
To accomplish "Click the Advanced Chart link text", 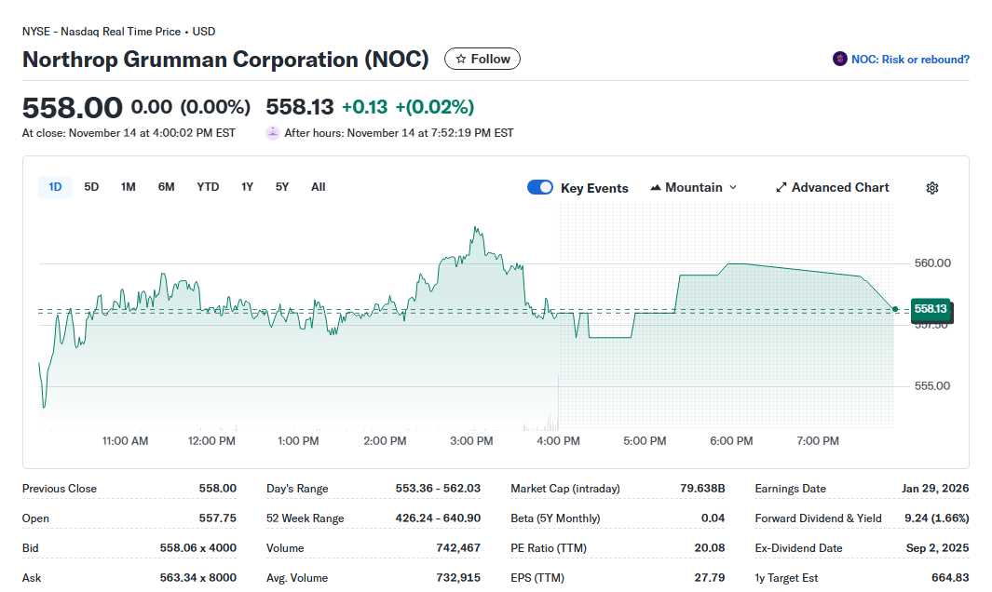I will (839, 187).
